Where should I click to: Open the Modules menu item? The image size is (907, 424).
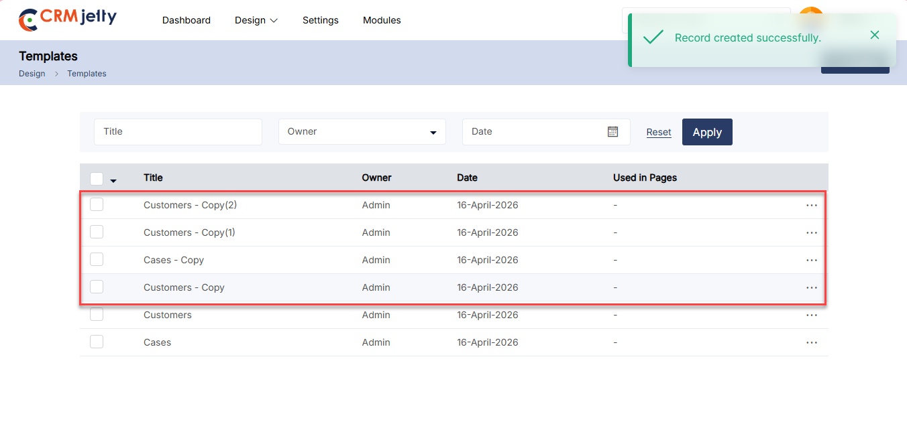tap(382, 20)
